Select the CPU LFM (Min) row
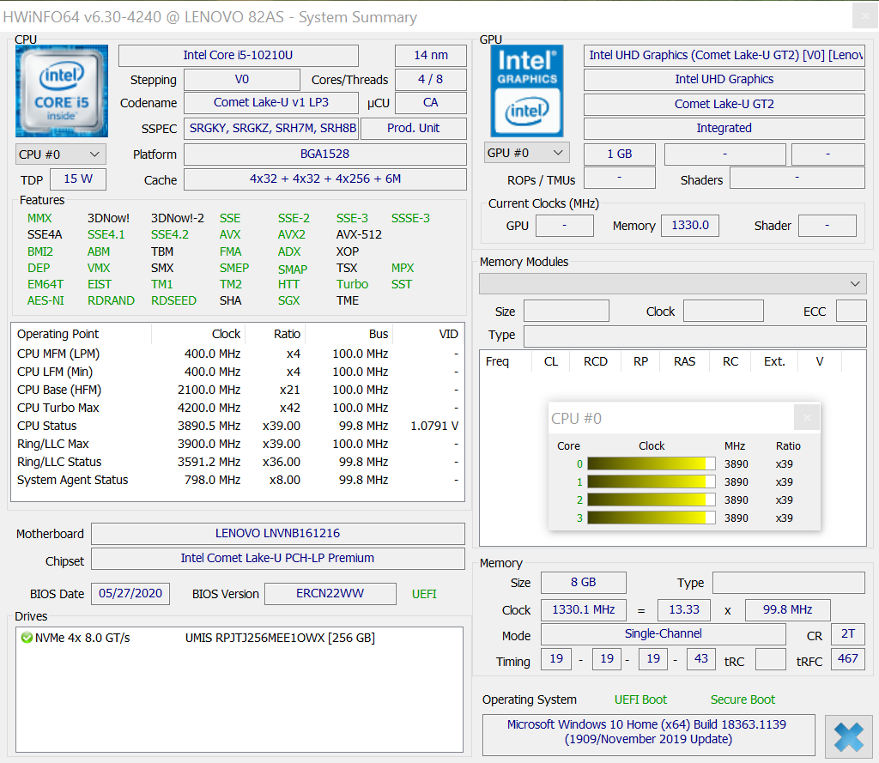Image resolution: width=879 pixels, height=763 pixels. (238, 372)
